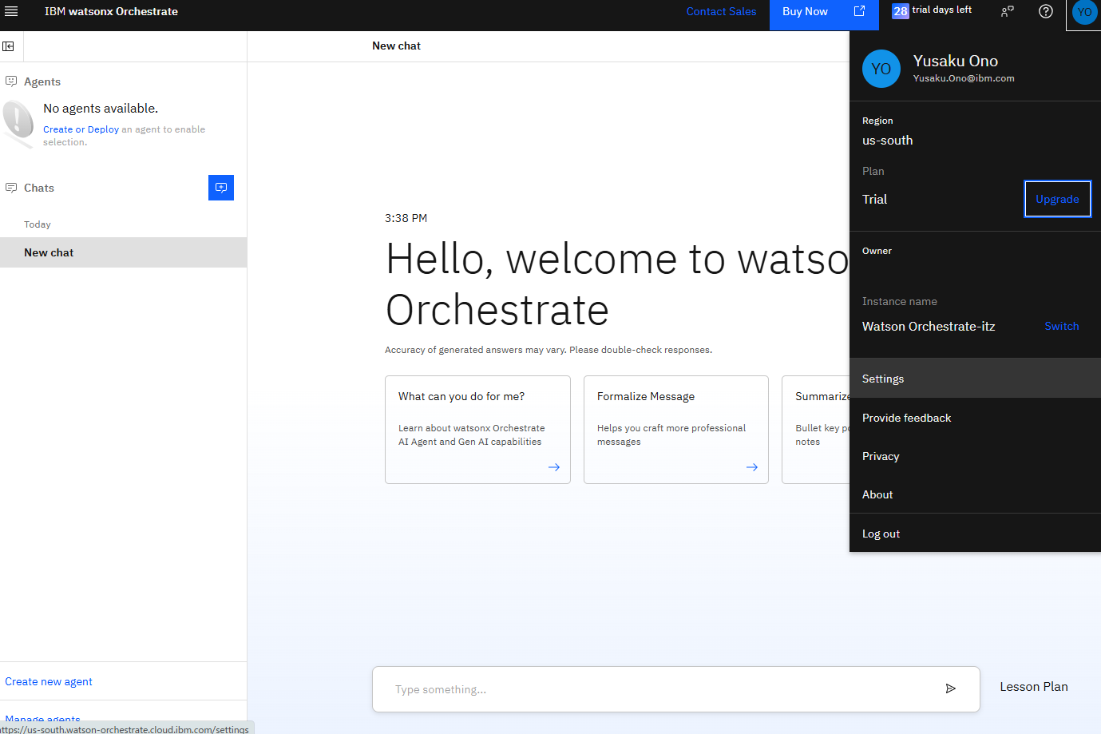This screenshot has height=734, width=1101.
Task: Click the Agents section icon
Action: click(11, 81)
